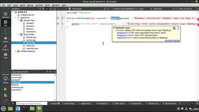
Task: Toggle progress details button in status bar
Action: (x=192, y=103)
